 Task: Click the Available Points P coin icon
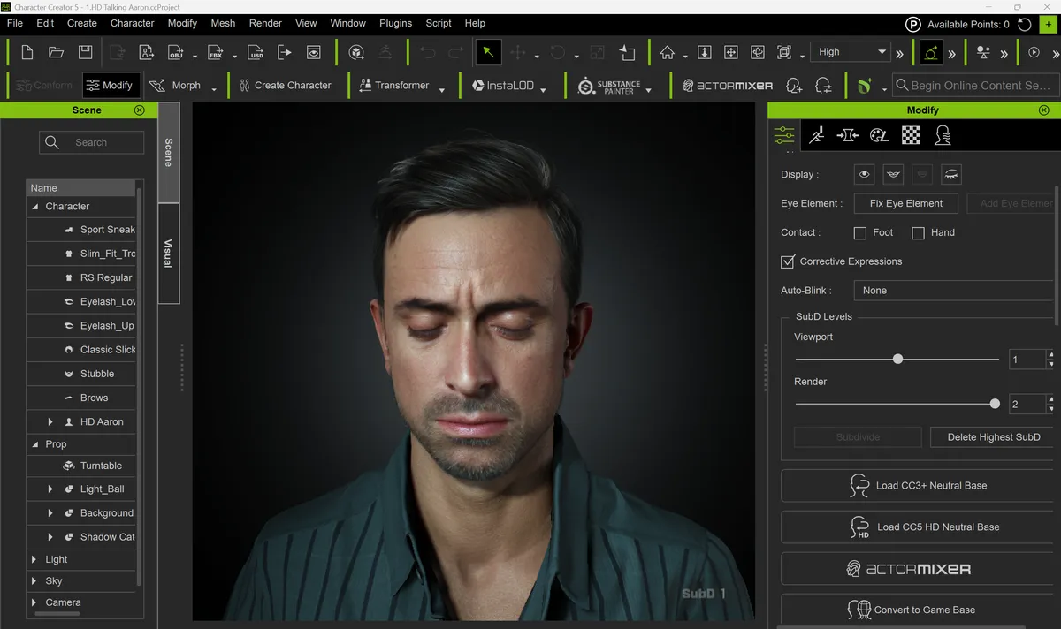point(913,24)
